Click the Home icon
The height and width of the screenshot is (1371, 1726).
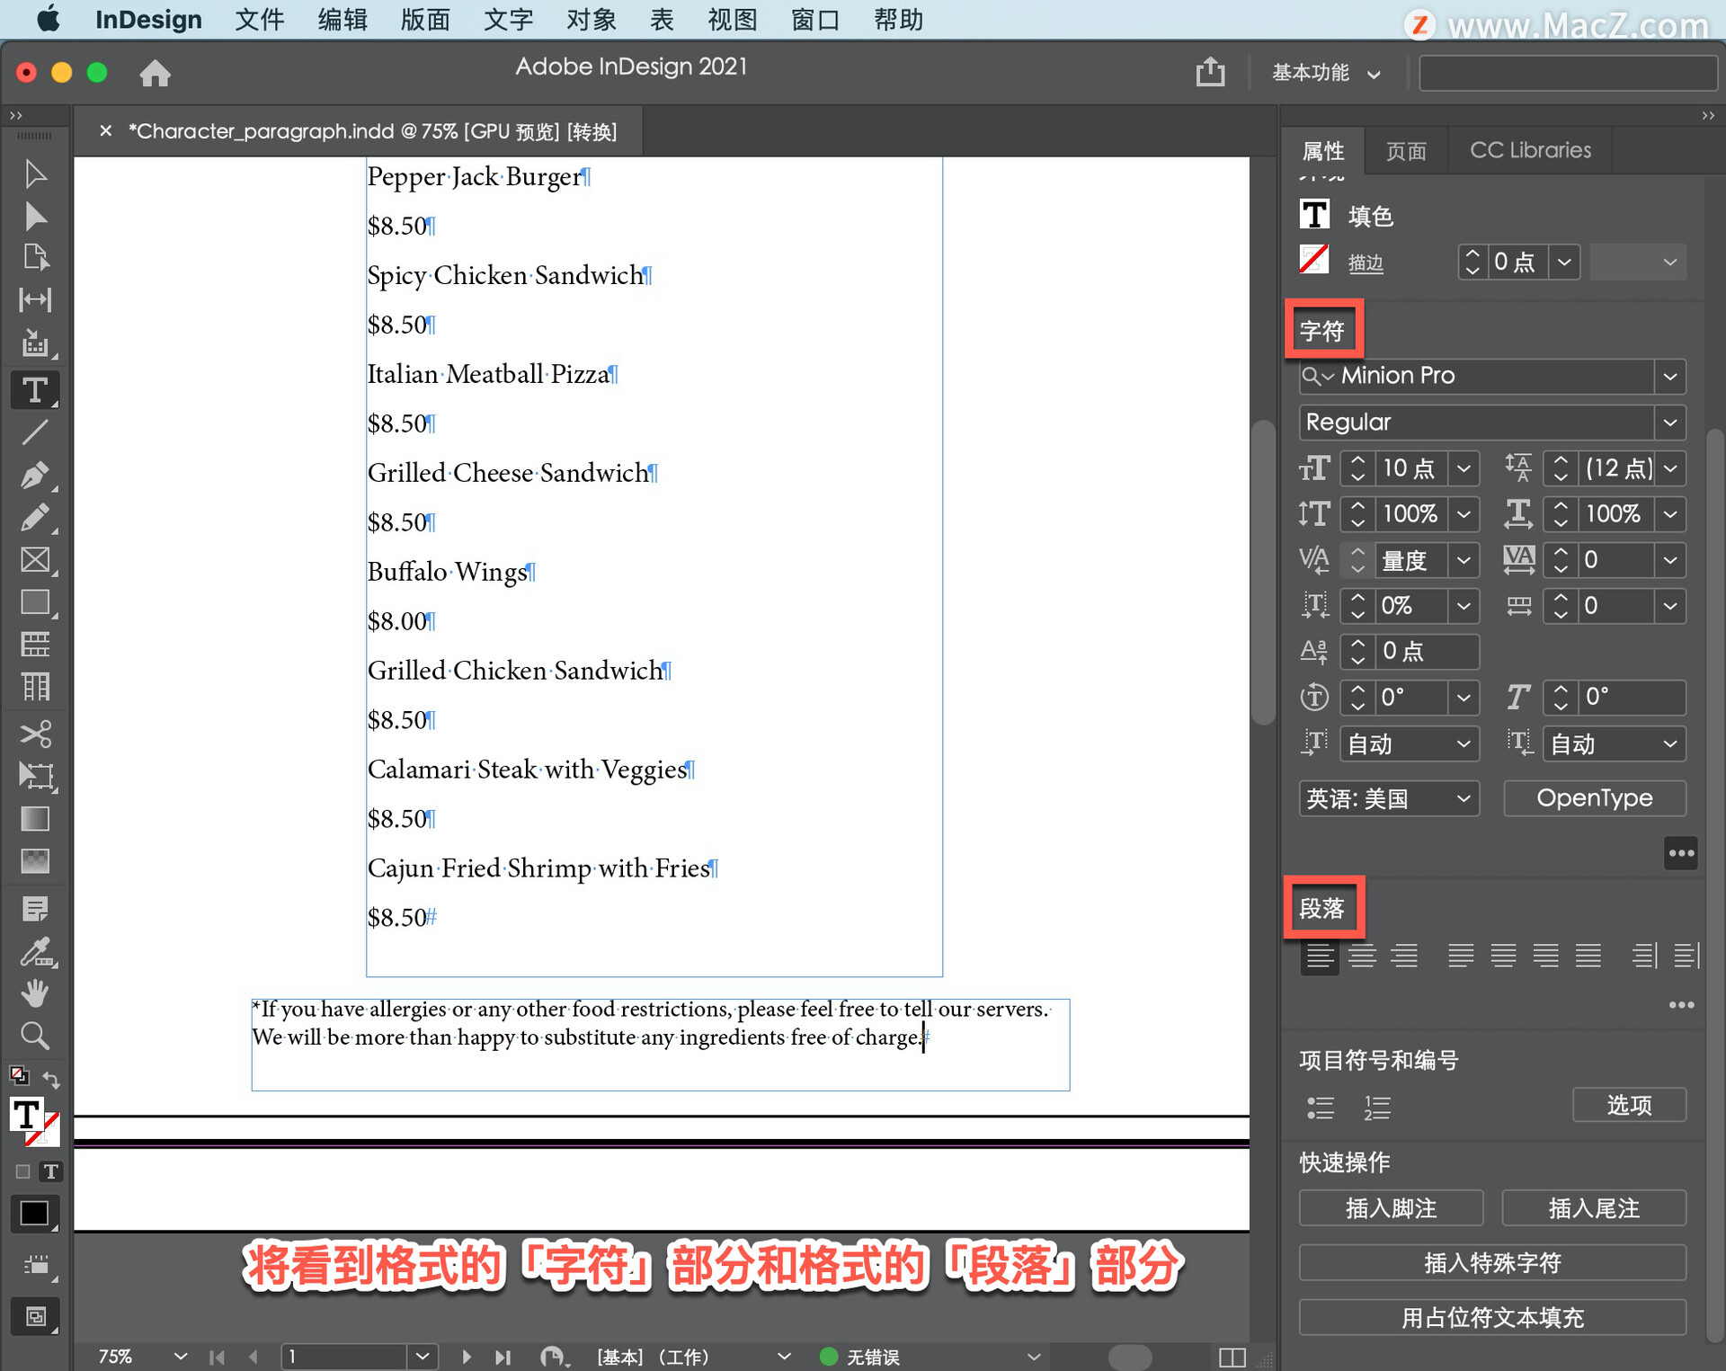pos(155,73)
